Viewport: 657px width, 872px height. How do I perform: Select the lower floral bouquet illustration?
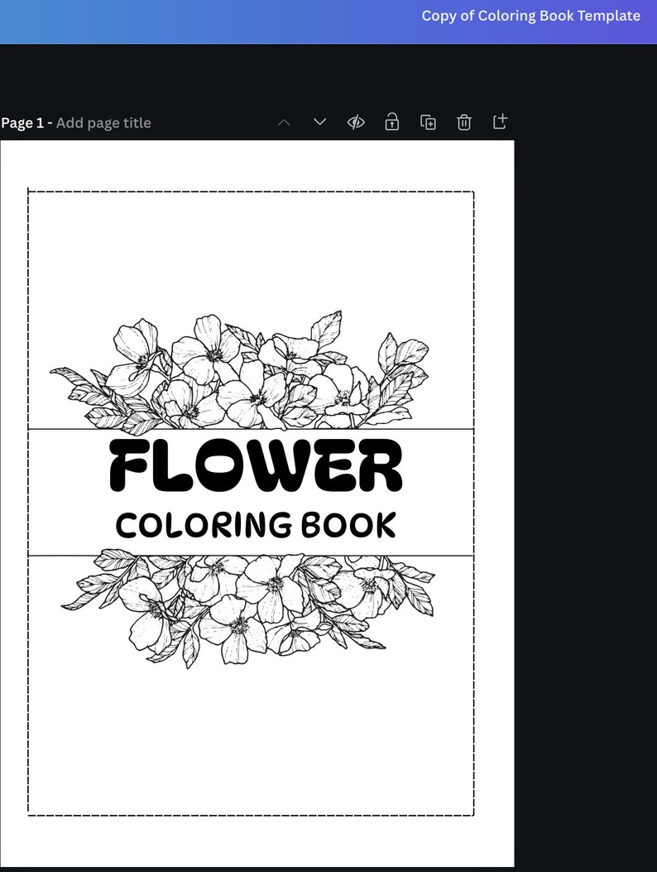(x=247, y=609)
